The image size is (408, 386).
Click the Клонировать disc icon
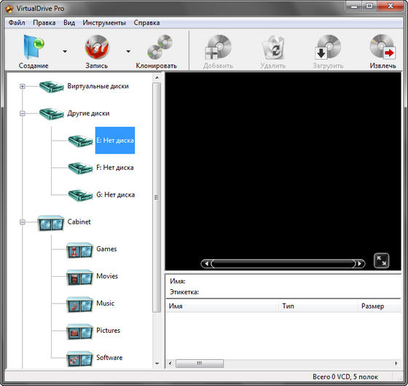pos(160,47)
